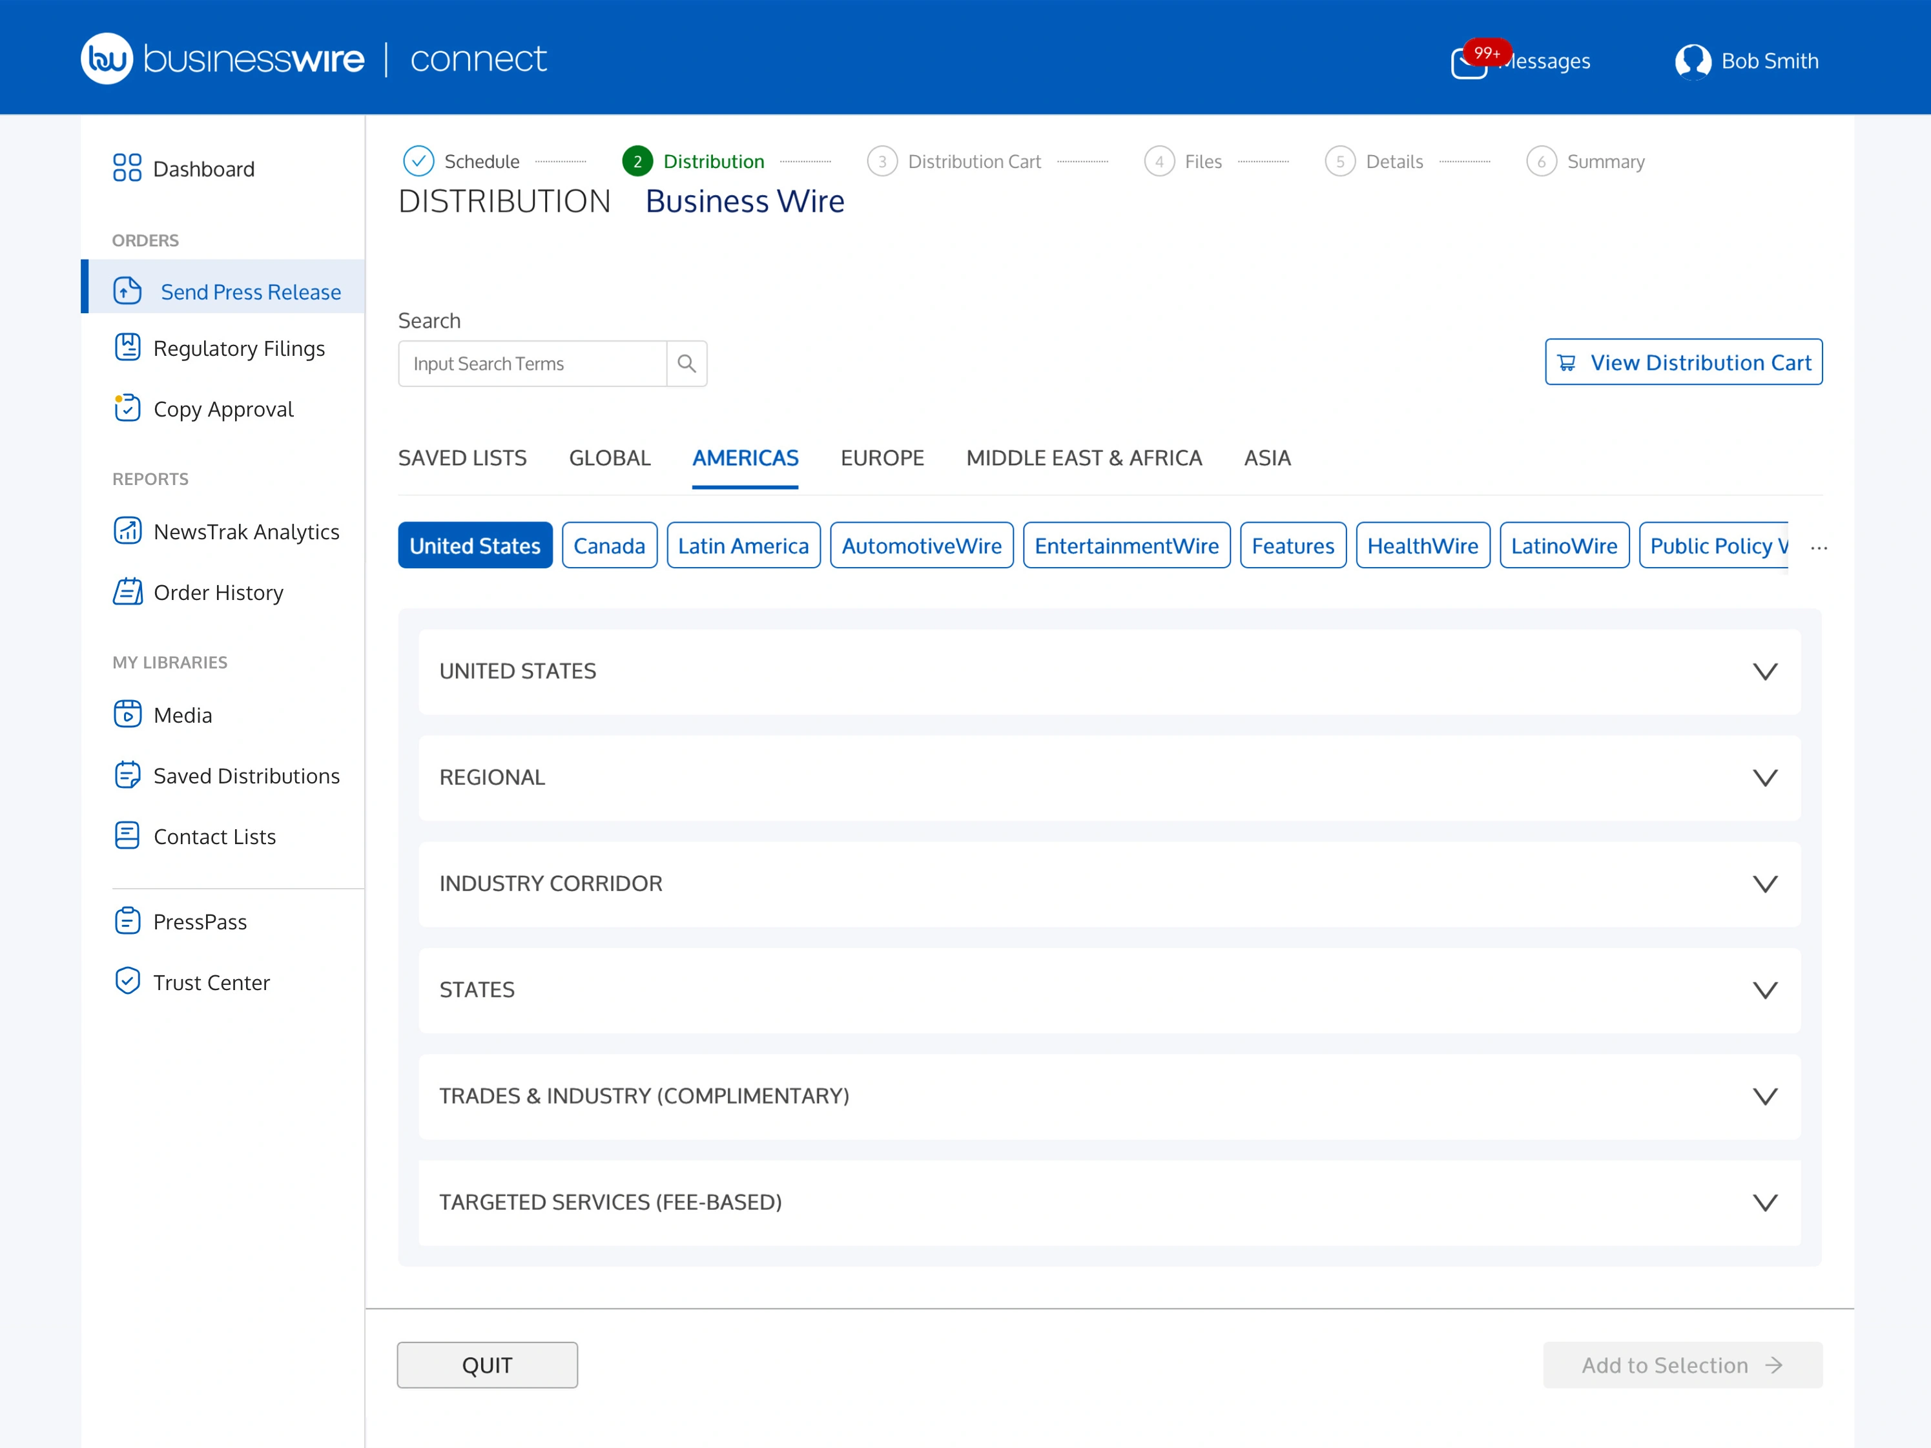The width and height of the screenshot is (1931, 1448).
Task: Select the Features filter chip
Action: [x=1293, y=546]
